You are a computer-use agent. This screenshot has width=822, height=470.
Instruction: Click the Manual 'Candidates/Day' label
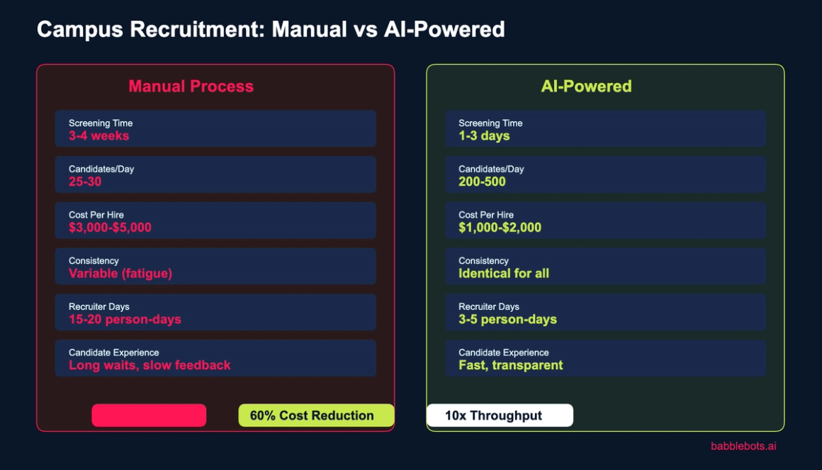tap(101, 169)
